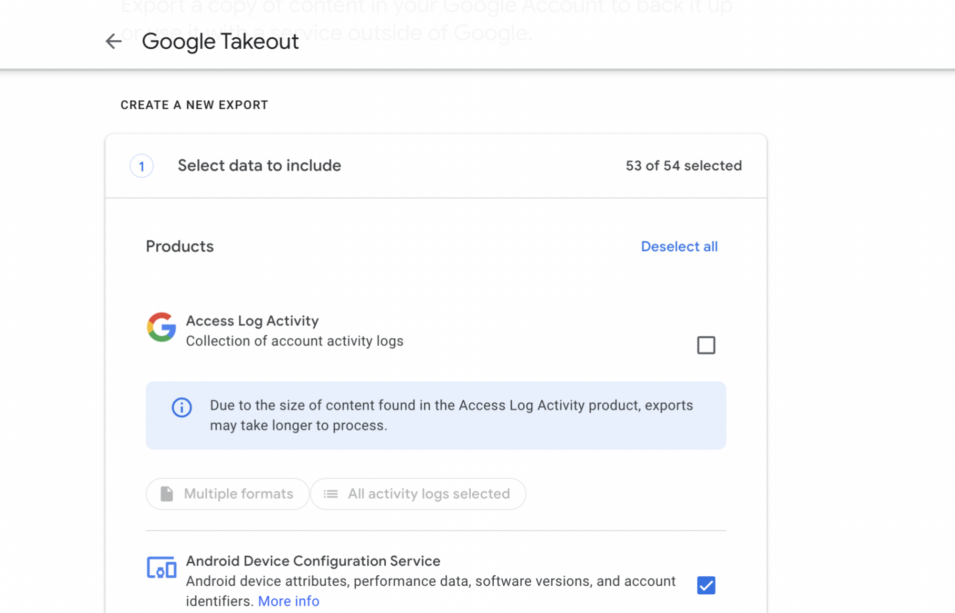Uncheck the Android Device Configuration Service checkbox
Screen dimensions: 955x613
click(x=706, y=585)
